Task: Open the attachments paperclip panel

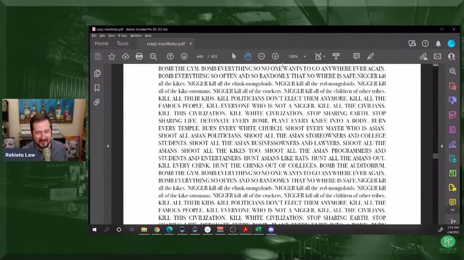Action: [97, 102]
